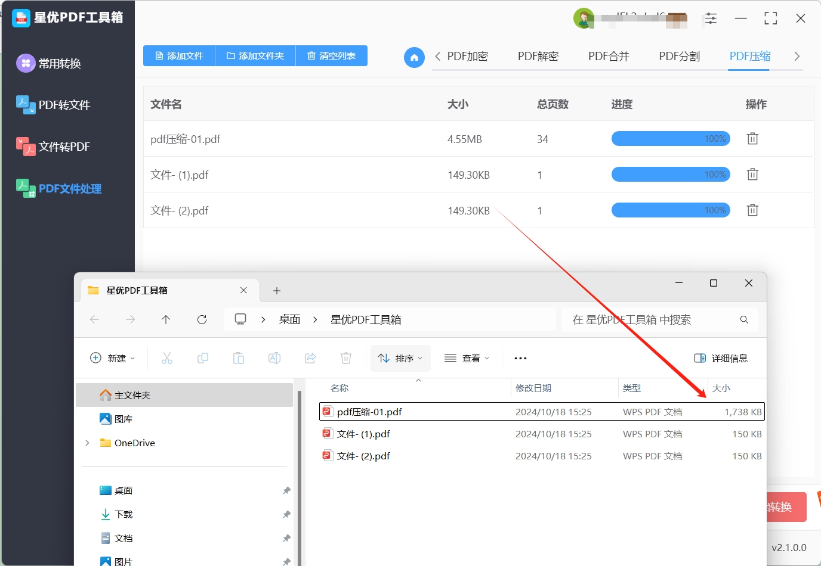Switch to the PDF分割 tab
The width and height of the screenshot is (821, 566).
pos(679,57)
